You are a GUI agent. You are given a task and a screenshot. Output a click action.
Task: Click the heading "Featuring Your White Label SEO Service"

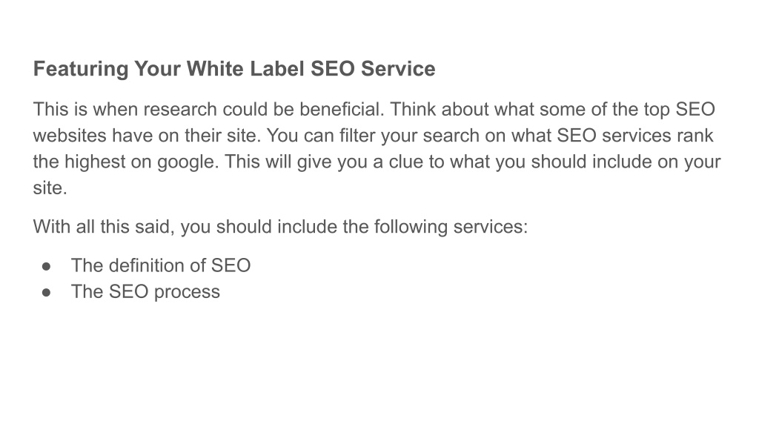(x=234, y=69)
